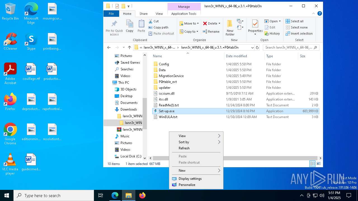358x201 pixels.
Task: Select Documents in navigation pane
Action: [129, 103]
